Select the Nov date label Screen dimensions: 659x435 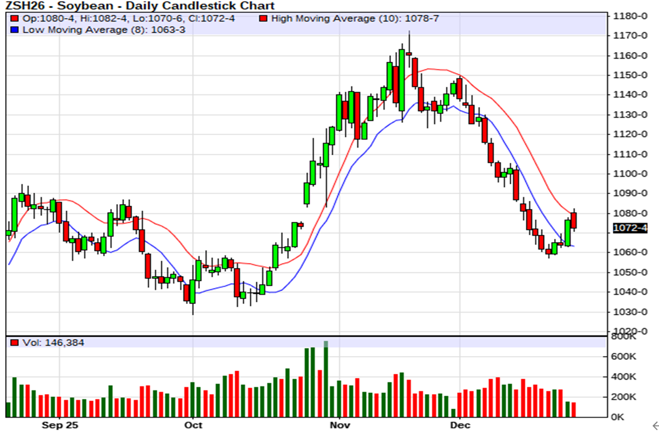click(x=340, y=425)
